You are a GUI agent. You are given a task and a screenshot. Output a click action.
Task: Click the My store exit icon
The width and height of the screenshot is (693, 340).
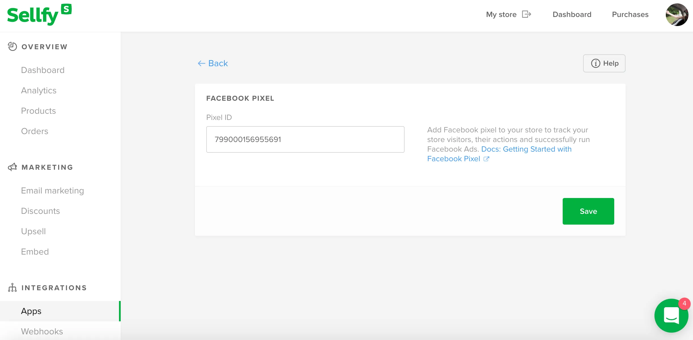click(526, 14)
